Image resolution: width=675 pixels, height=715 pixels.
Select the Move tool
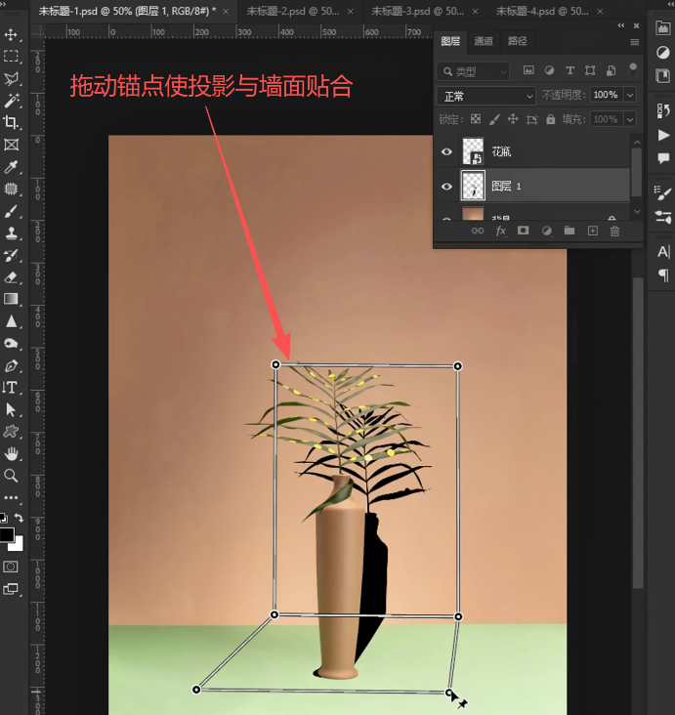coord(11,34)
